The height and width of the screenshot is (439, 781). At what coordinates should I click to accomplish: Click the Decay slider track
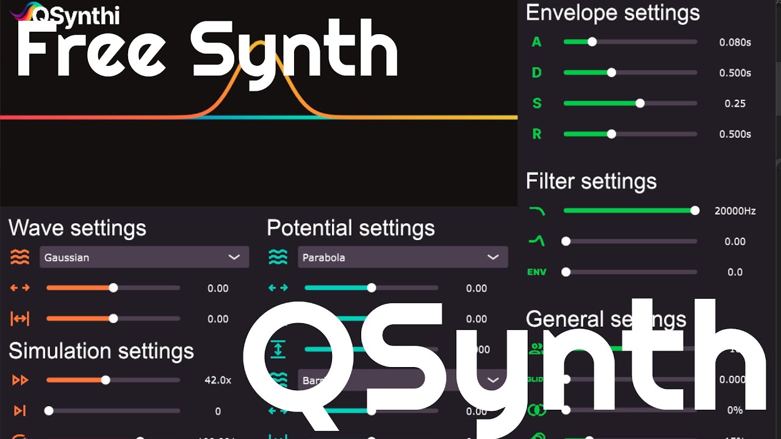(630, 73)
